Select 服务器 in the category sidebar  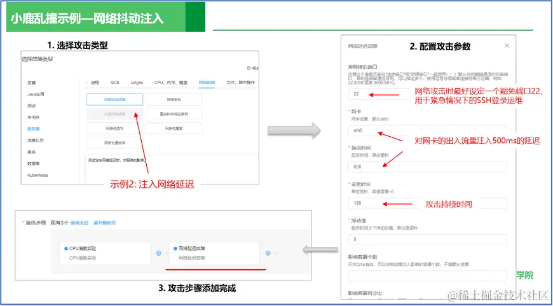[34, 129]
